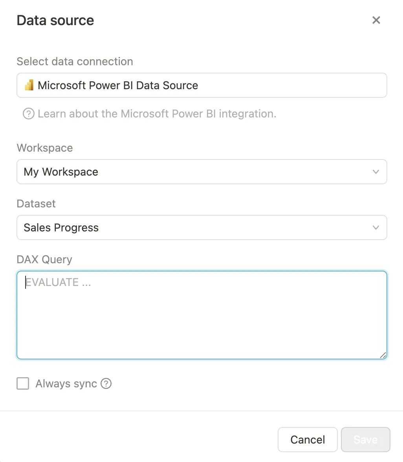Focus the DAX Query text area
The height and width of the screenshot is (462, 403).
coord(201,315)
